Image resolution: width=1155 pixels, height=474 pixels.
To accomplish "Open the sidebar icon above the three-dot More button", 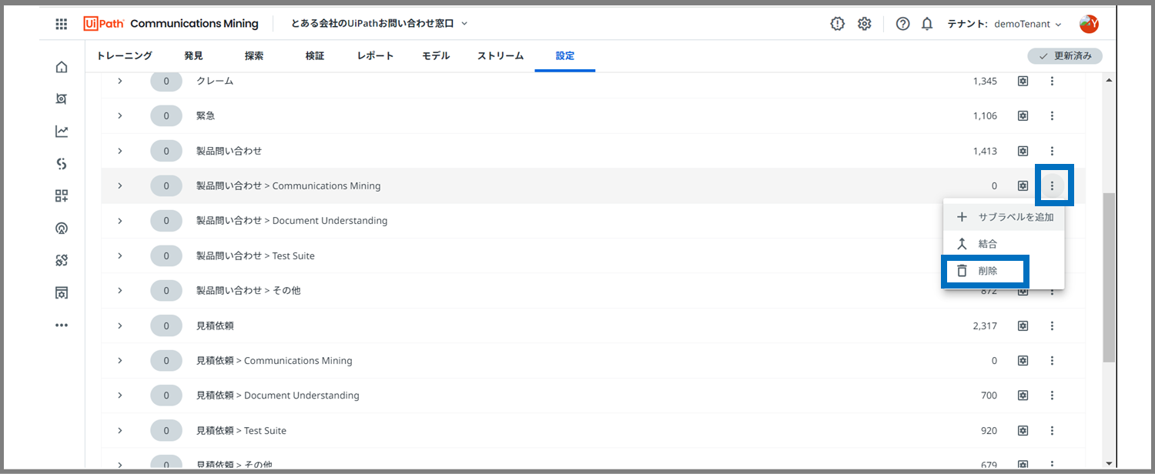I will pos(62,293).
